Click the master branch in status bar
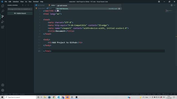Viewport: 177px width, 99px height. click(x=5, y=94)
